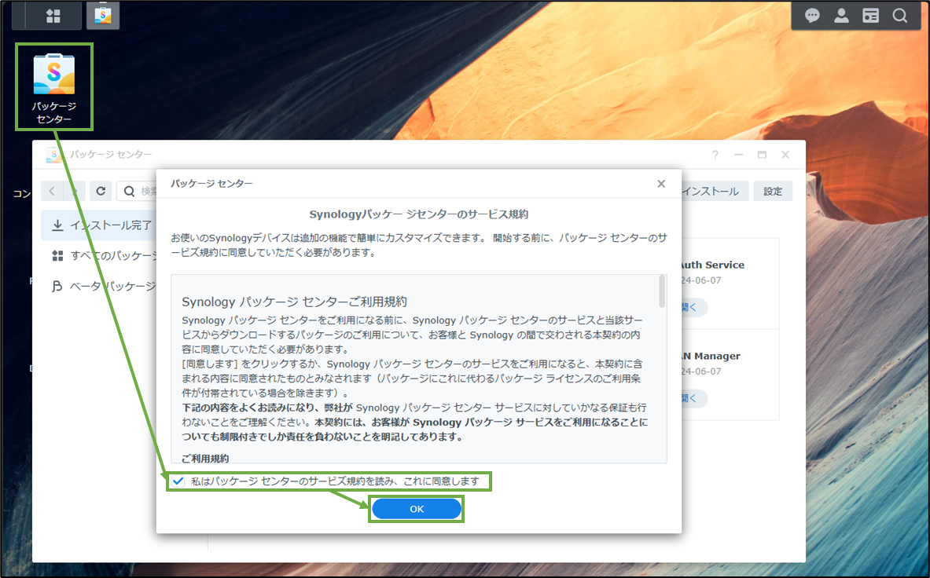Open the Package Center desktop shortcut

point(54,87)
